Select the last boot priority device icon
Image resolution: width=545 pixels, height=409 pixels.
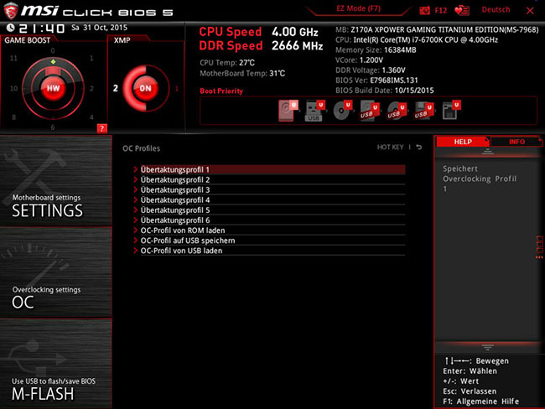pyautogui.click(x=451, y=111)
